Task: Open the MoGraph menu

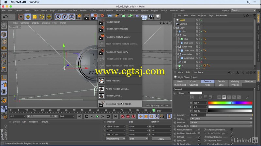Action: point(121,10)
